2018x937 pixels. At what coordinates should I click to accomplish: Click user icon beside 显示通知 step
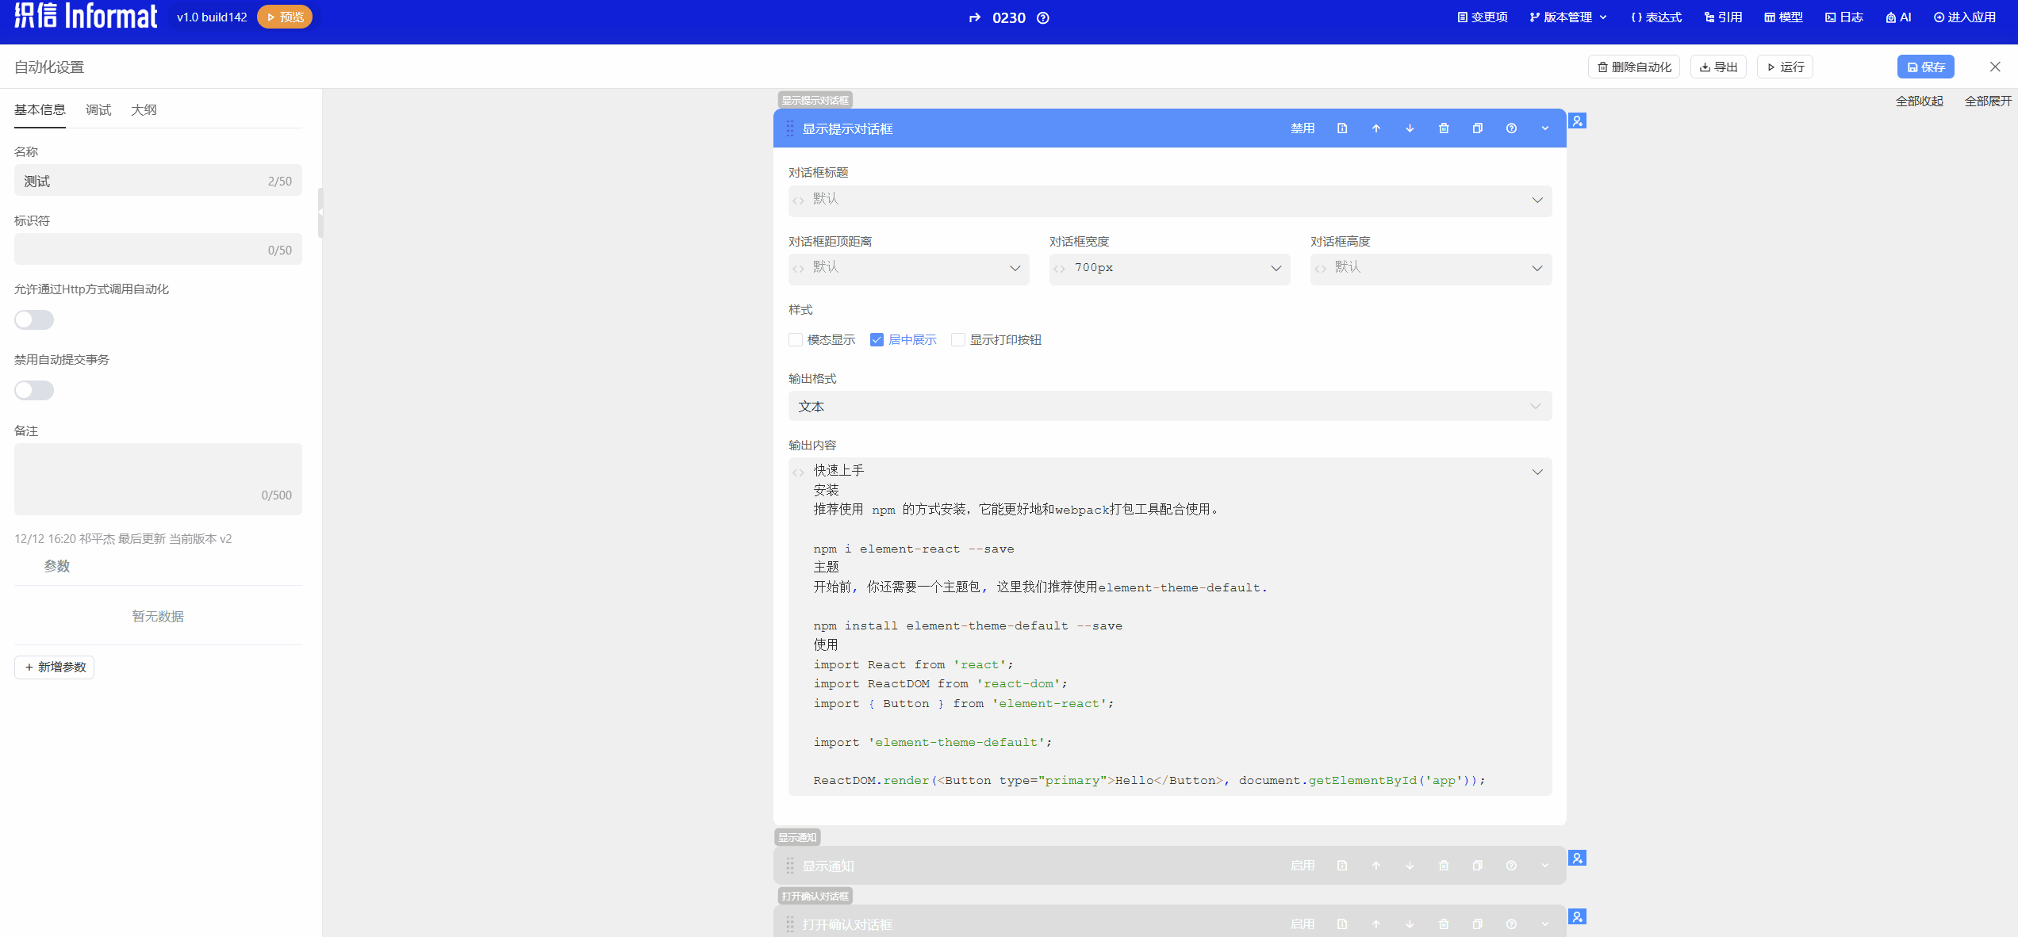point(1578,858)
